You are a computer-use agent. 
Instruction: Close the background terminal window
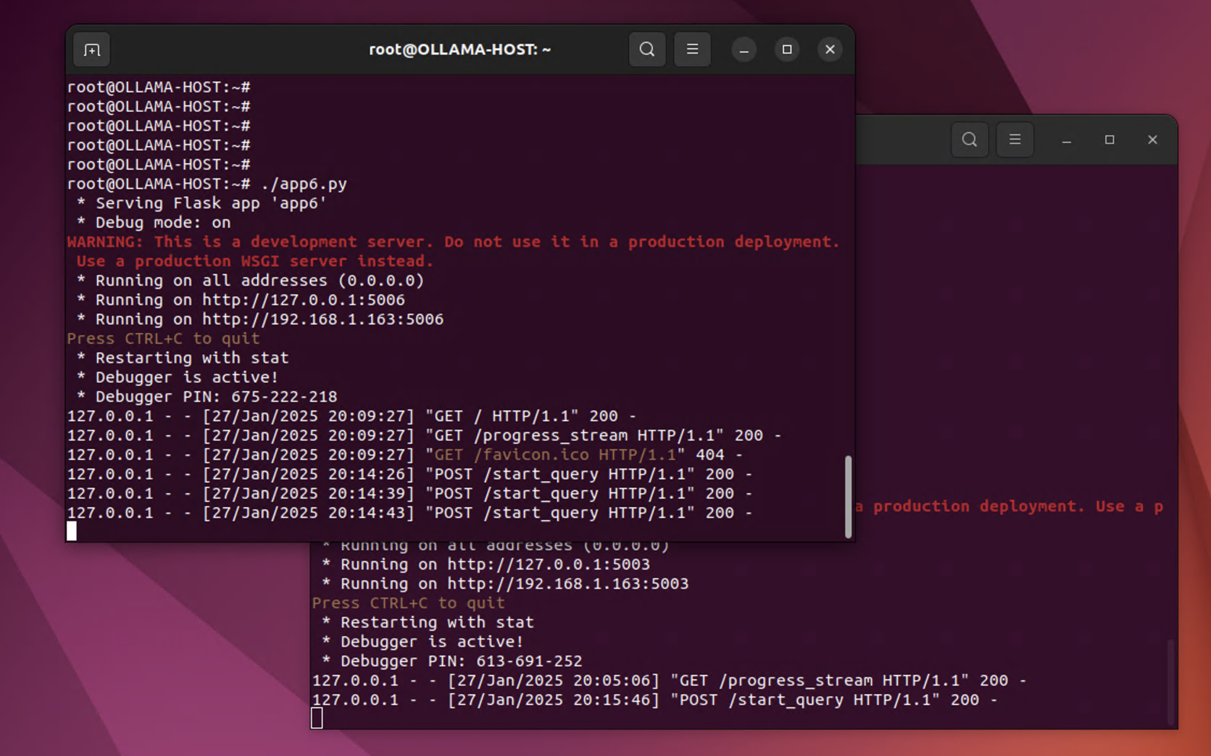(1152, 139)
